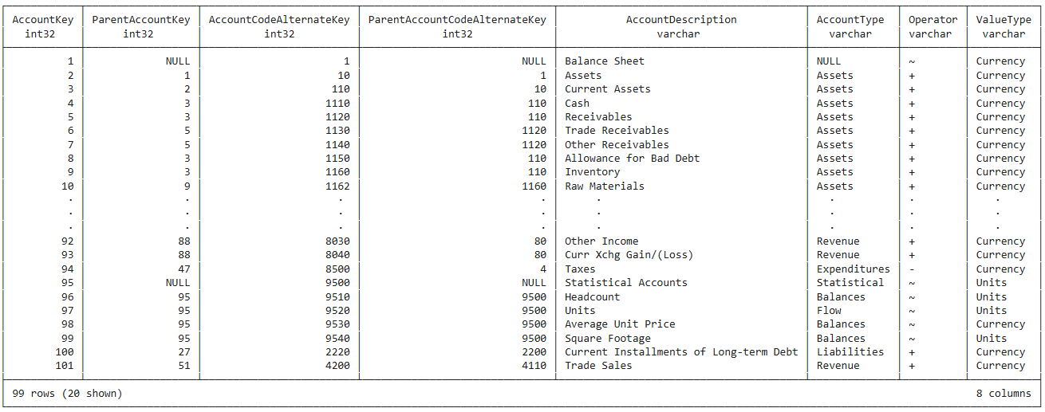The width and height of the screenshot is (1045, 412).
Task: Select Current Installments of Long-term Debt cell
Action: coord(681,352)
